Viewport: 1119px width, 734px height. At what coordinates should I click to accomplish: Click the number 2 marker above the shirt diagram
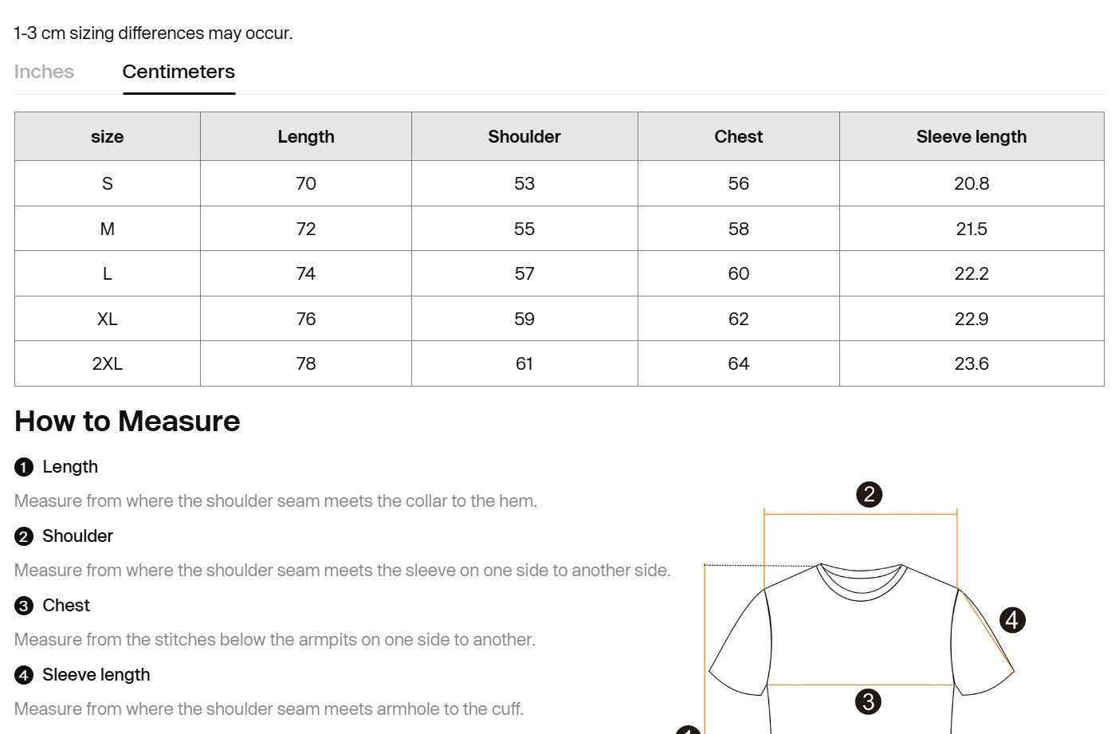click(x=869, y=494)
